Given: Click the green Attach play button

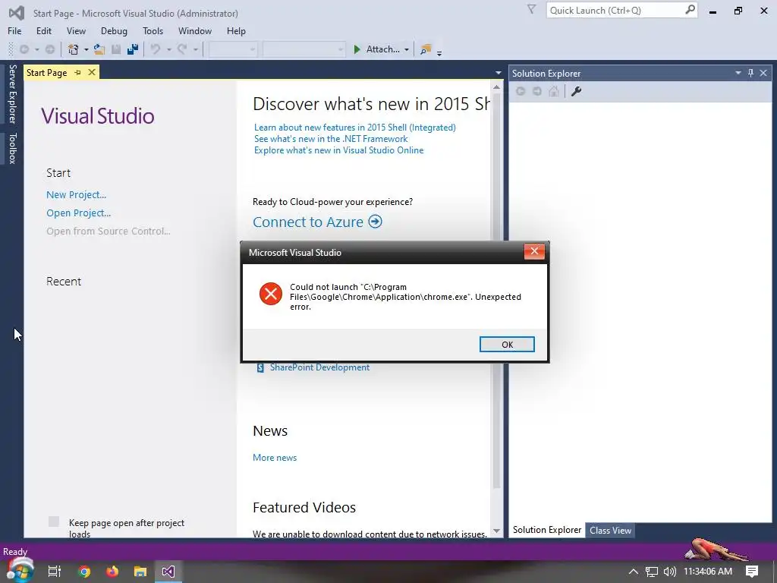Looking at the screenshot, I should click(357, 49).
